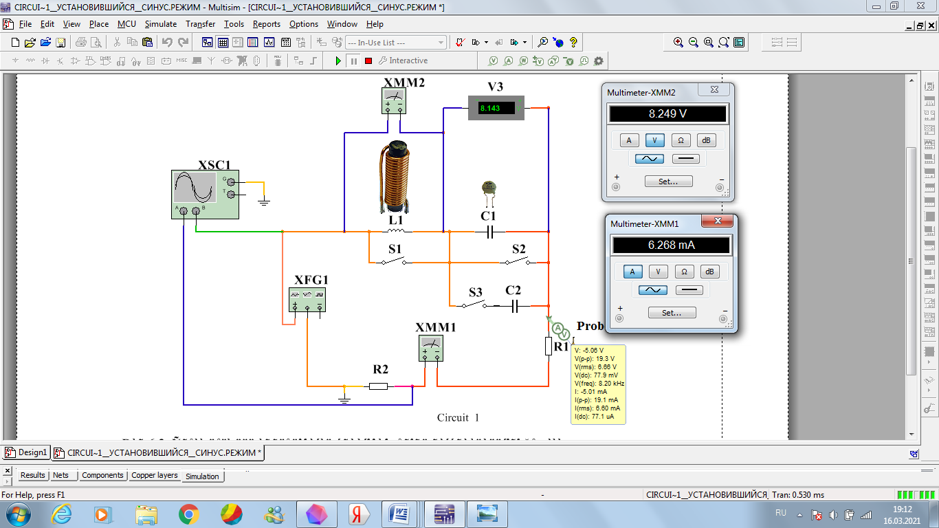The height and width of the screenshot is (528, 939).
Task: Toggle the spreadsheet view icon
Action: click(223, 43)
